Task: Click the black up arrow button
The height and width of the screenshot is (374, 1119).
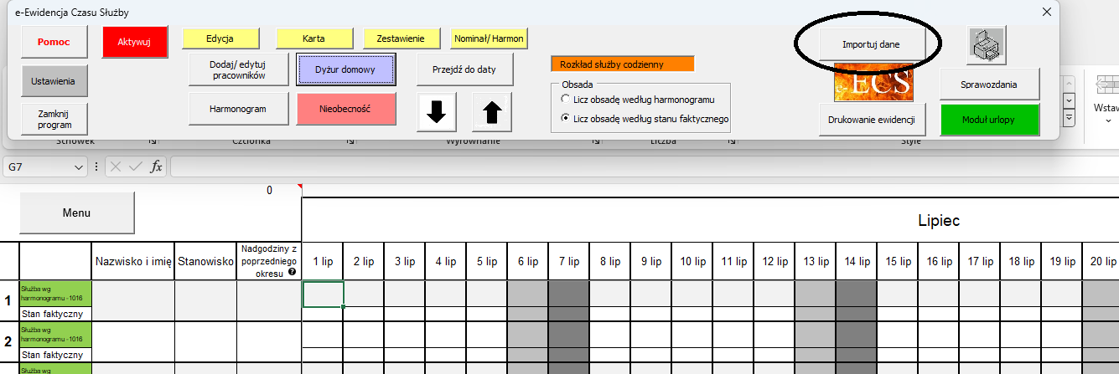Action: coord(492,112)
